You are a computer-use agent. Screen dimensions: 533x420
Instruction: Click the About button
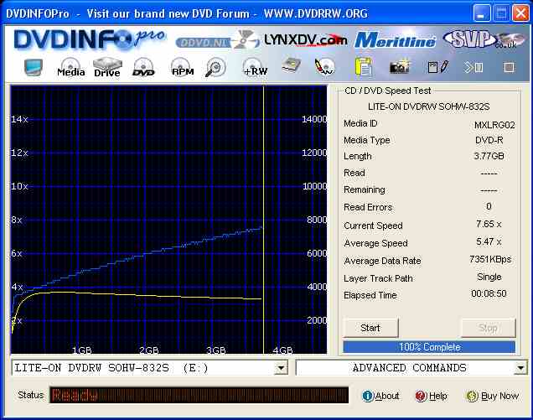coord(380,396)
